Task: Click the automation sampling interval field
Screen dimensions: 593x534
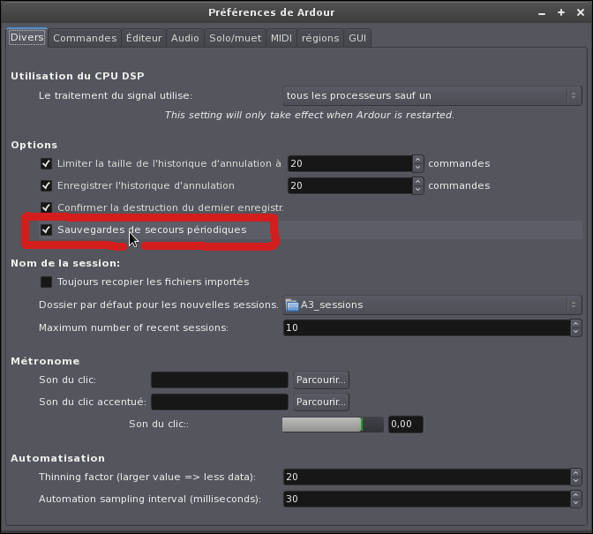Action: pyautogui.click(x=427, y=500)
